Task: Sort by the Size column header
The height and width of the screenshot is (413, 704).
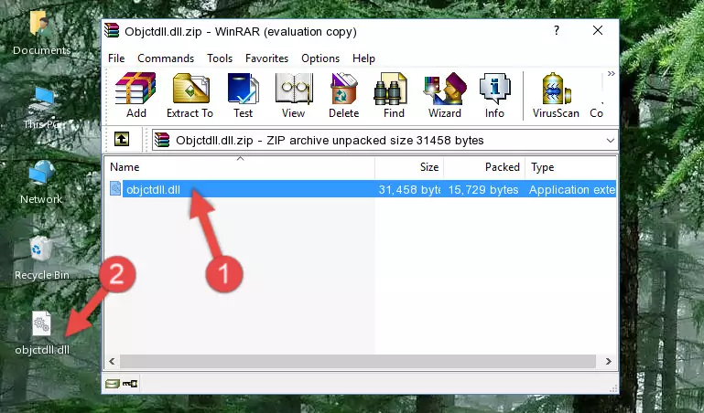Action: pyautogui.click(x=409, y=167)
